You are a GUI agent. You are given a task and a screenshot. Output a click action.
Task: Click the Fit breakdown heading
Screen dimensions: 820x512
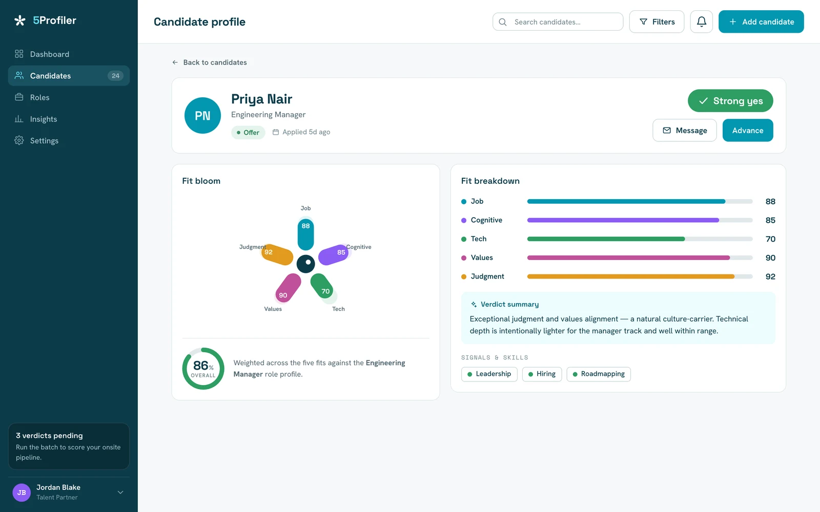click(x=490, y=181)
